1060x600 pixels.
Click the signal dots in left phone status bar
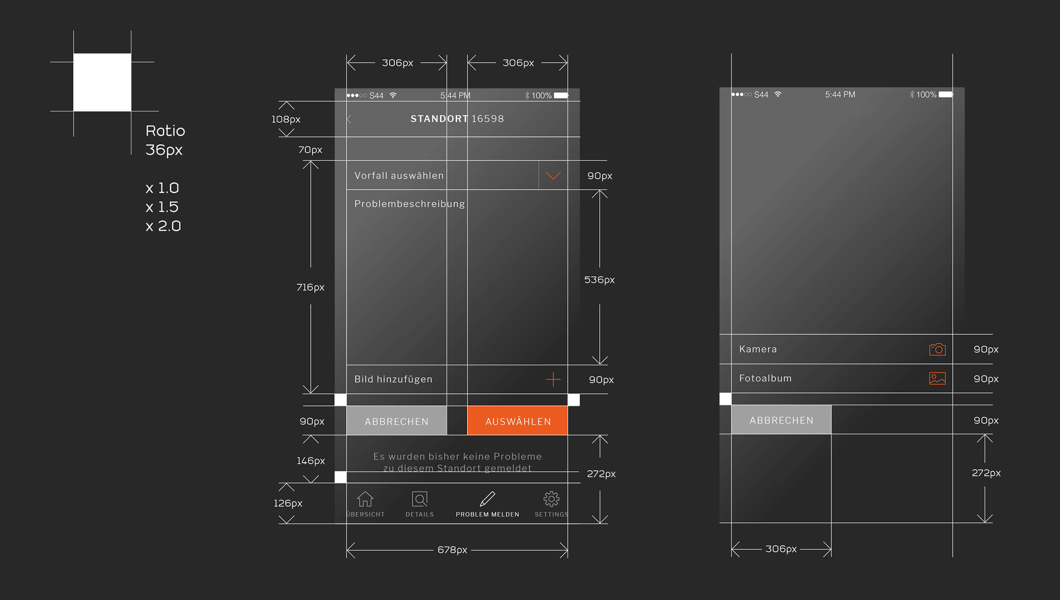[x=357, y=95]
